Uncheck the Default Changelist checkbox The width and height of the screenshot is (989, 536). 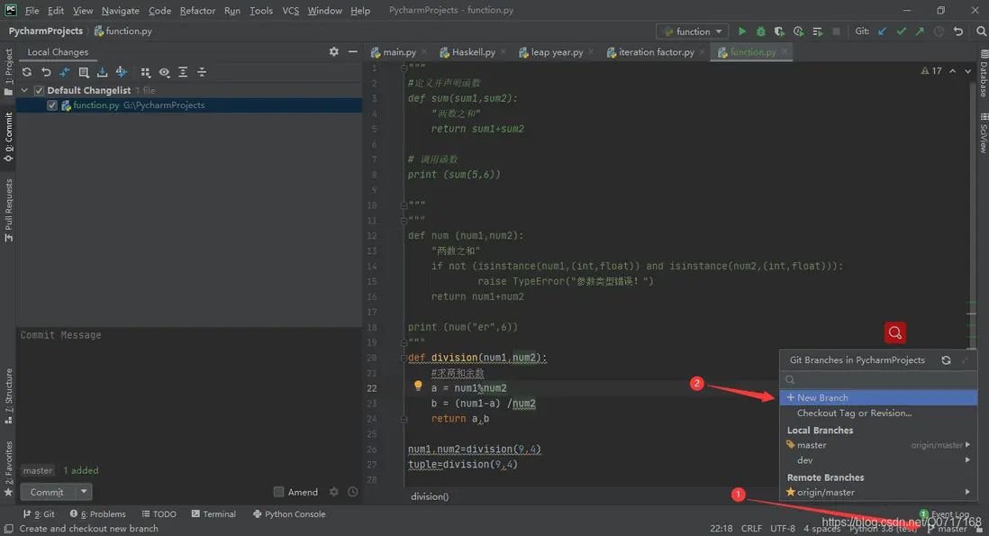click(x=39, y=90)
